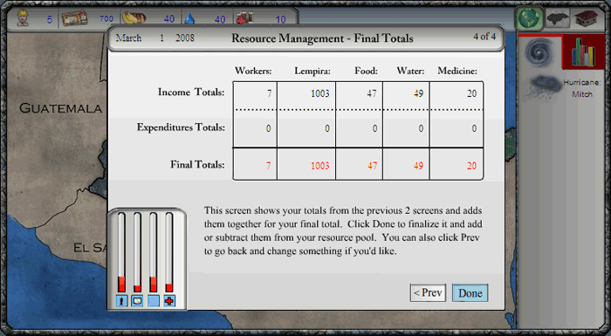The image size is (611, 336).
Task: Click the worker count 5 in the top bar
Action: [50, 19]
